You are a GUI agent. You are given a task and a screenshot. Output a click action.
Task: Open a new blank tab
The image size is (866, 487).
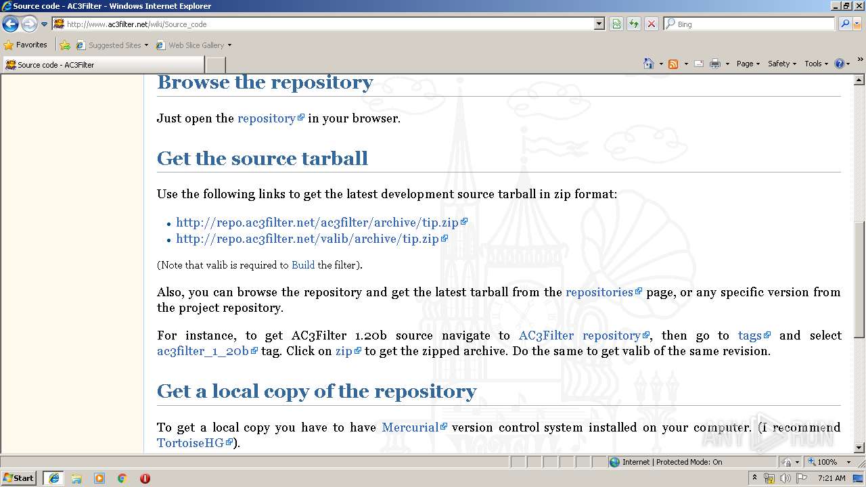tap(215, 65)
